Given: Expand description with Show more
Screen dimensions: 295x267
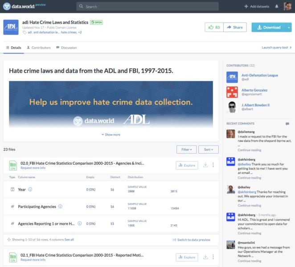Looking at the screenshot, I should coord(111,134).
